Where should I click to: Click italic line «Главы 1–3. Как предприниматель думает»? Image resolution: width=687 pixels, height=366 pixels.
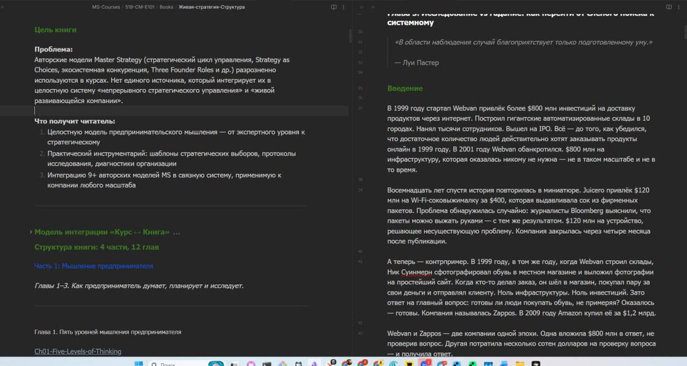click(x=139, y=285)
